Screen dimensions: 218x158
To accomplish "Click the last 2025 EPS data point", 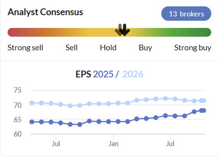I will (x=204, y=111).
